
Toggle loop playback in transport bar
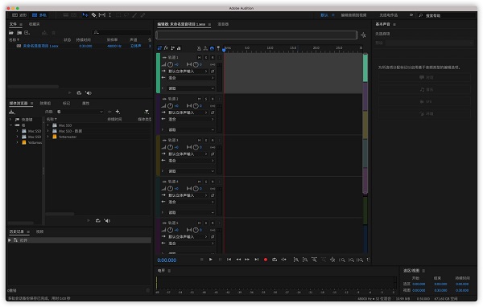pos(275,260)
